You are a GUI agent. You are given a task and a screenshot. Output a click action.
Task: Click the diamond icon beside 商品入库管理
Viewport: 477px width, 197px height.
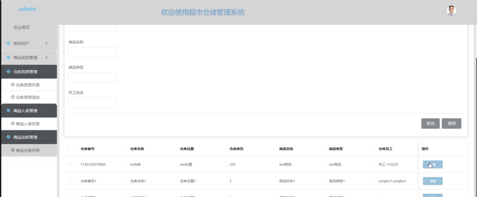pos(9,111)
